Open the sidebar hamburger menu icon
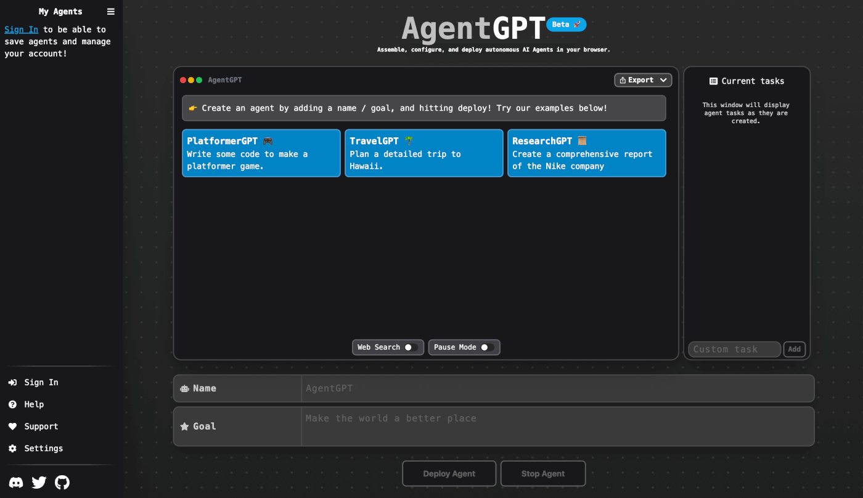This screenshot has height=498, width=863. tap(110, 11)
